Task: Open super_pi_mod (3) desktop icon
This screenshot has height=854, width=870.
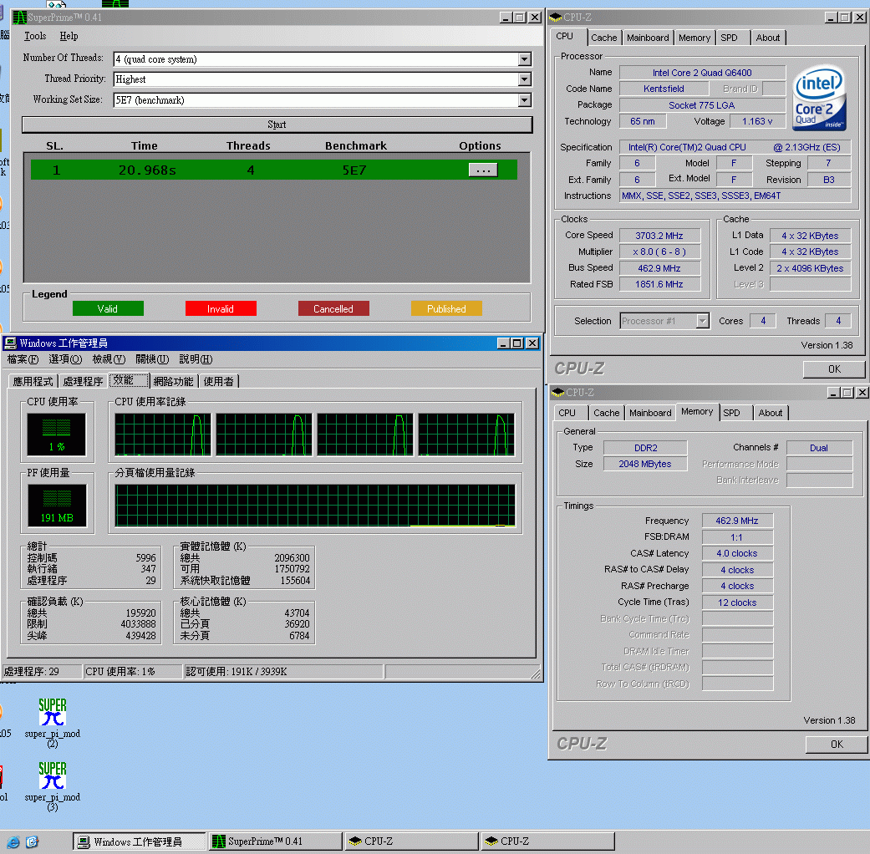Action: 52,786
